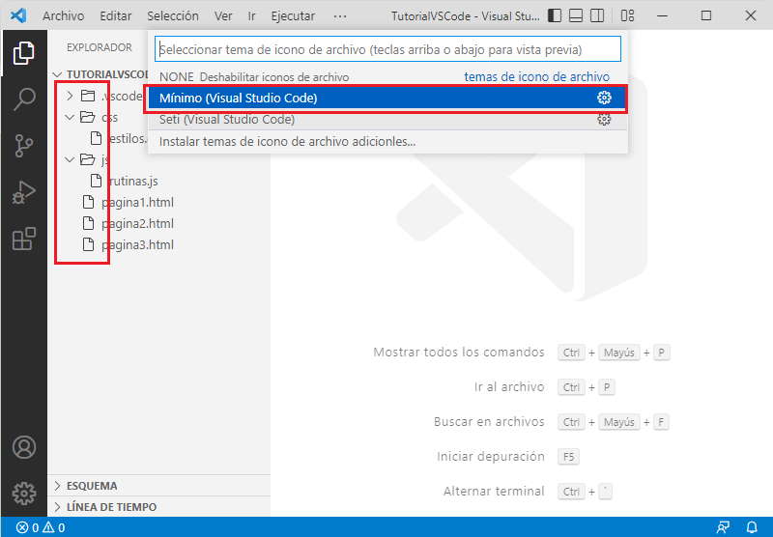This screenshot has width=773, height=537.
Task: Select Seti (Visual Studio Code) theme
Action: point(388,119)
